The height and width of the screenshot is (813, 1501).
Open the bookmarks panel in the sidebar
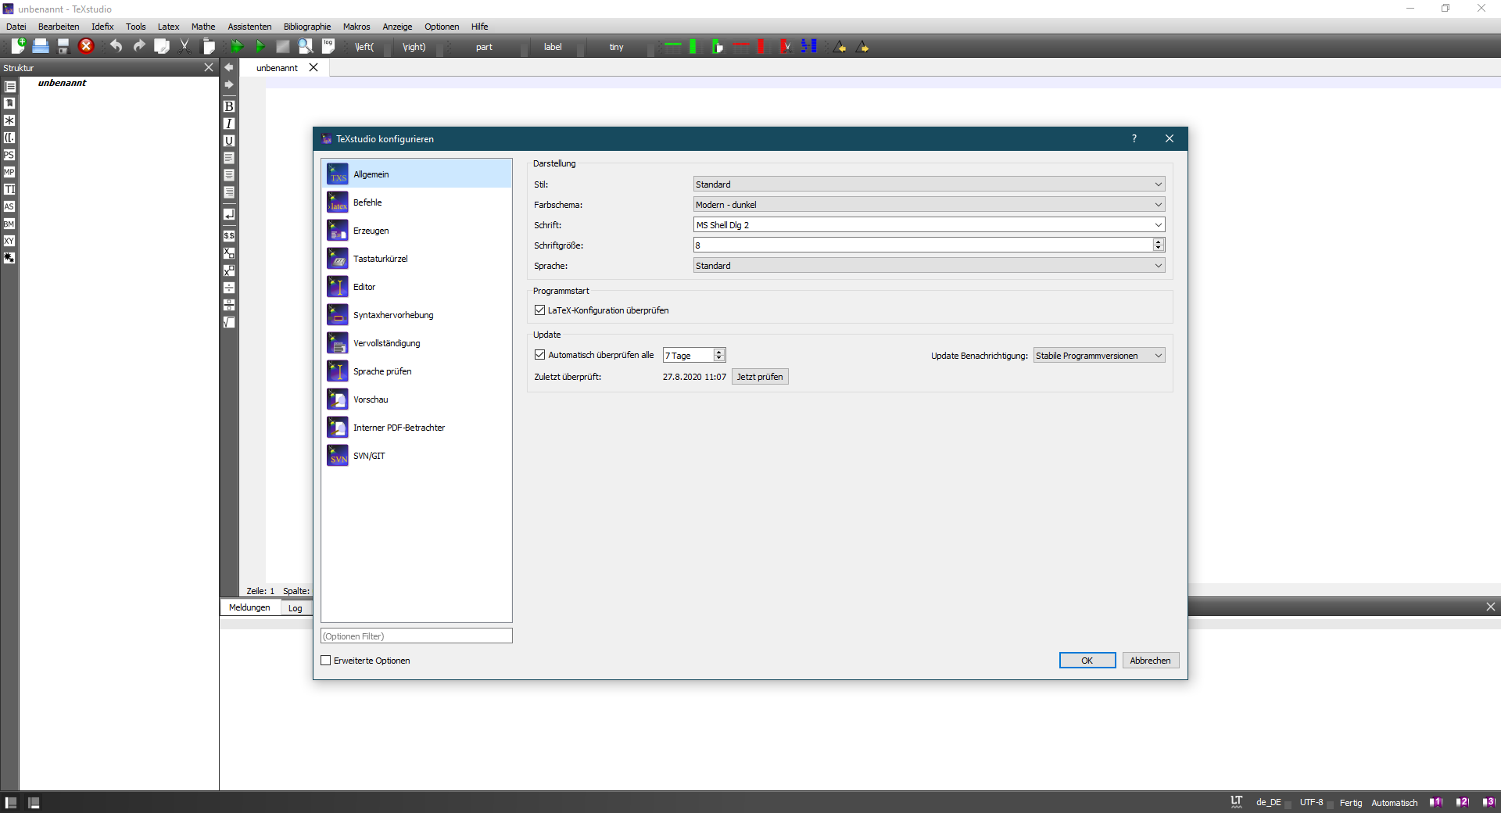click(x=9, y=102)
